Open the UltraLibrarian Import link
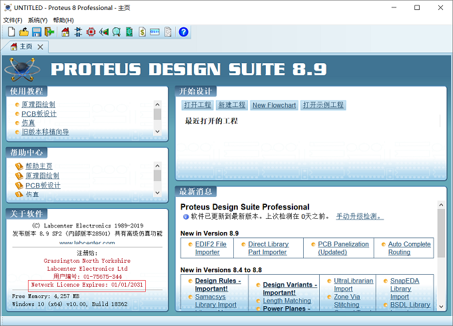453x326 pixels. pos(353,285)
